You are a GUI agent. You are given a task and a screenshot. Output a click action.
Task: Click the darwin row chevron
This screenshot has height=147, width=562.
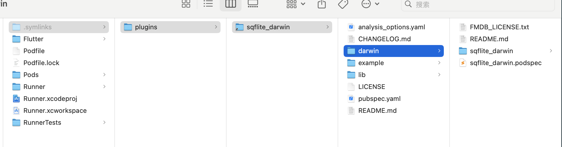[x=439, y=51]
